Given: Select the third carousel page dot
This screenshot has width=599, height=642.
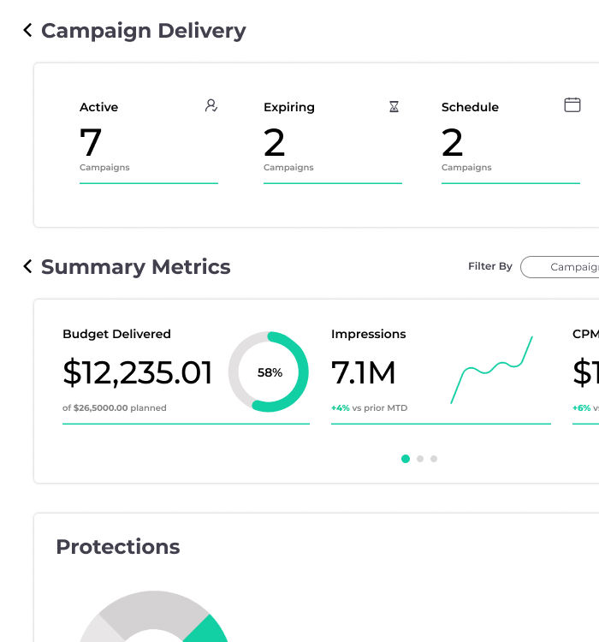Looking at the screenshot, I should tap(434, 459).
